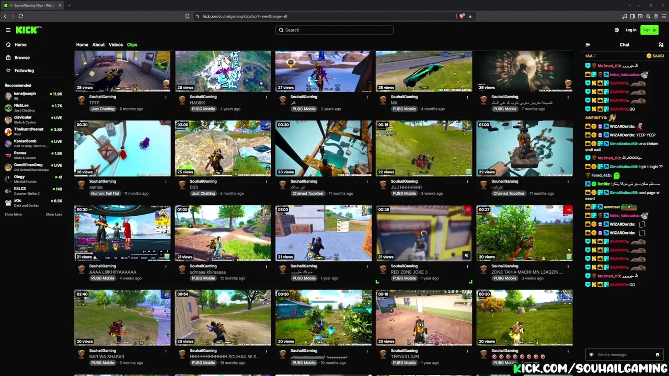Select the Clips tab

tap(132, 45)
